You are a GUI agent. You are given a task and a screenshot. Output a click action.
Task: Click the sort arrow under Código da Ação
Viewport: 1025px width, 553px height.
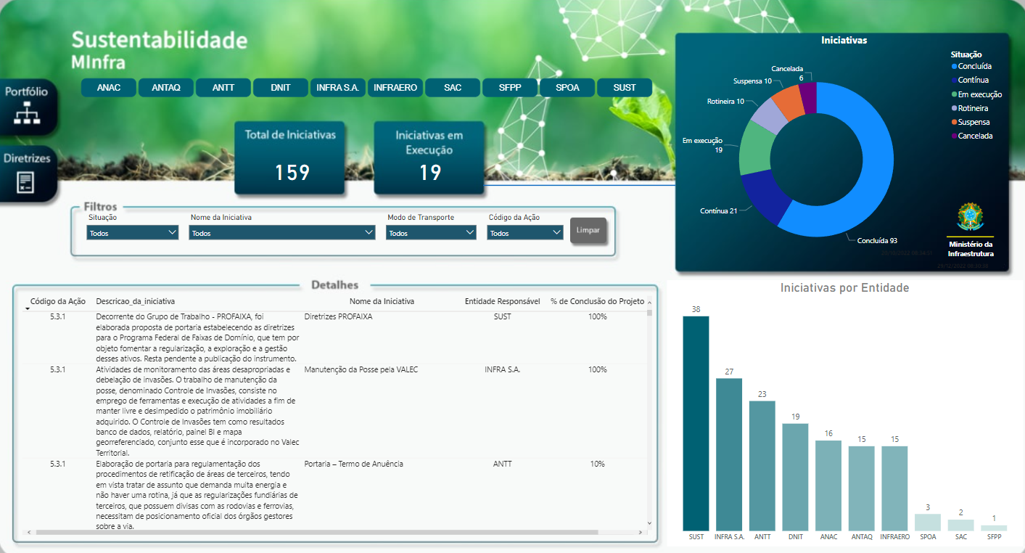coord(28,309)
